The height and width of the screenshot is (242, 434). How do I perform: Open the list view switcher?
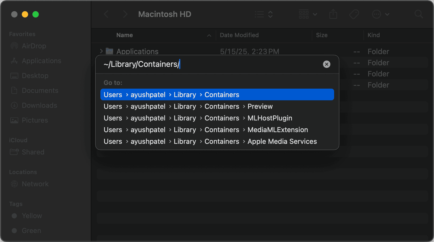[263, 14]
